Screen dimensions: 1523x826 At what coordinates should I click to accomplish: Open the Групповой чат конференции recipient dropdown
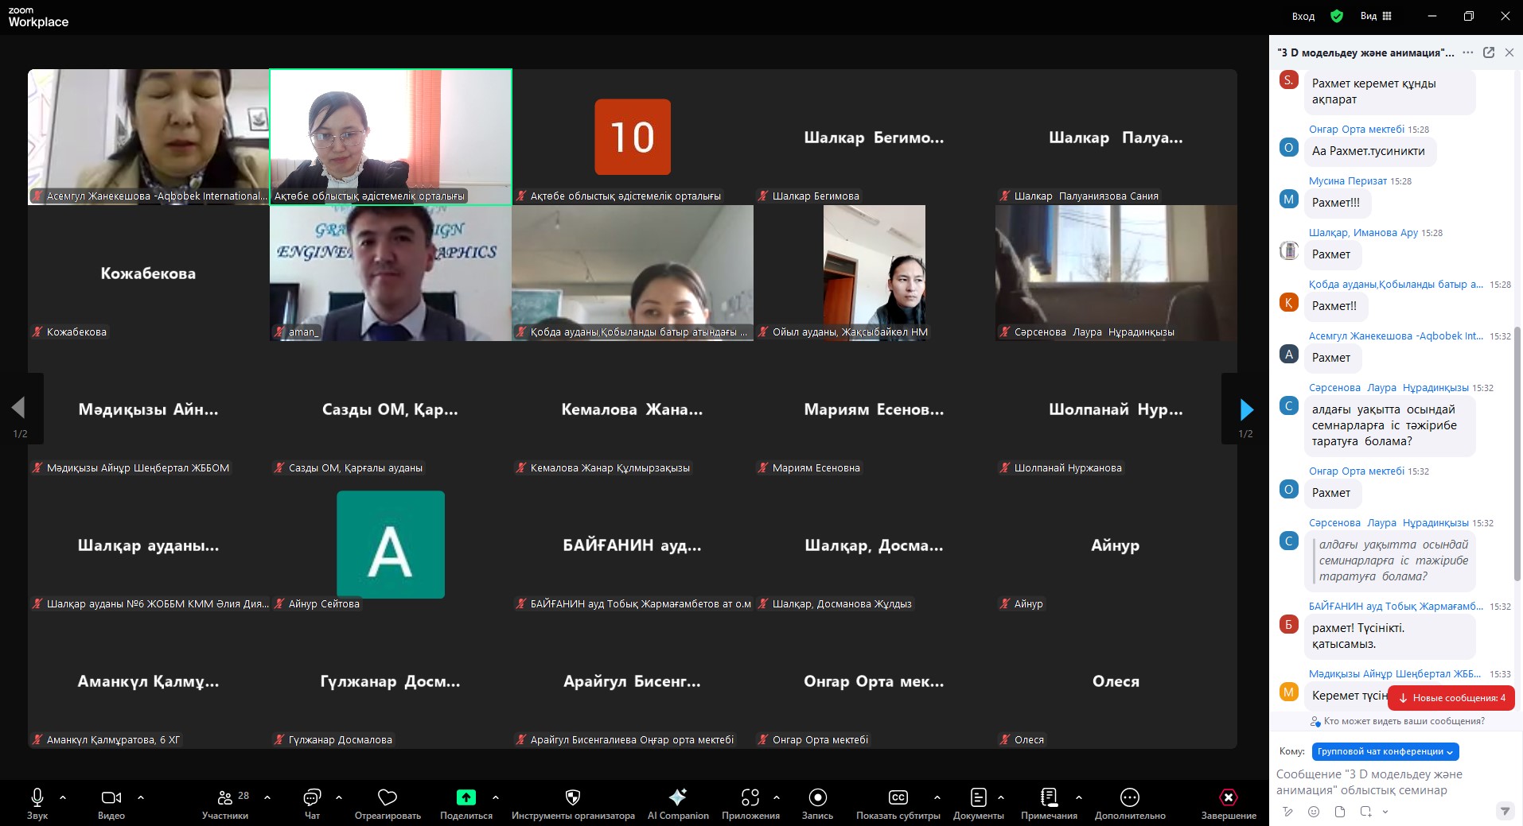(1385, 751)
